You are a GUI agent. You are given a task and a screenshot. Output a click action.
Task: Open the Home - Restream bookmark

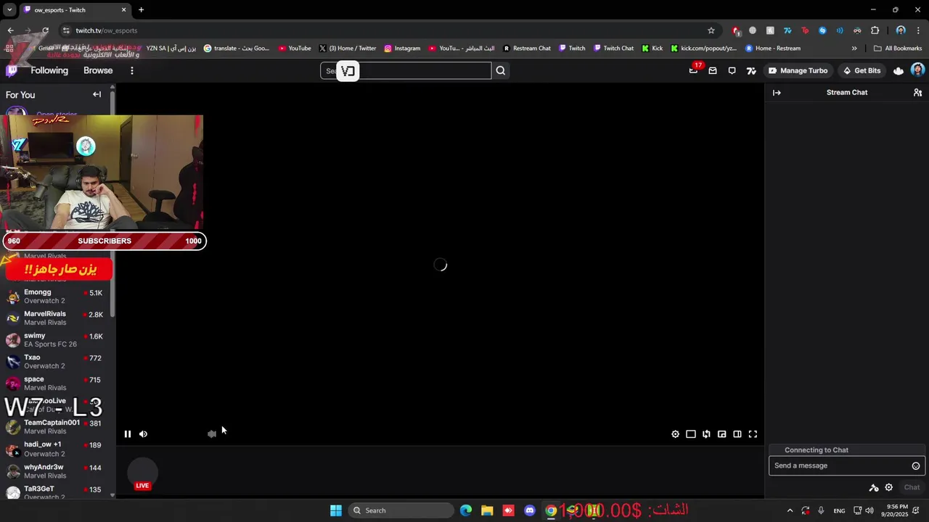click(x=773, y=49)
